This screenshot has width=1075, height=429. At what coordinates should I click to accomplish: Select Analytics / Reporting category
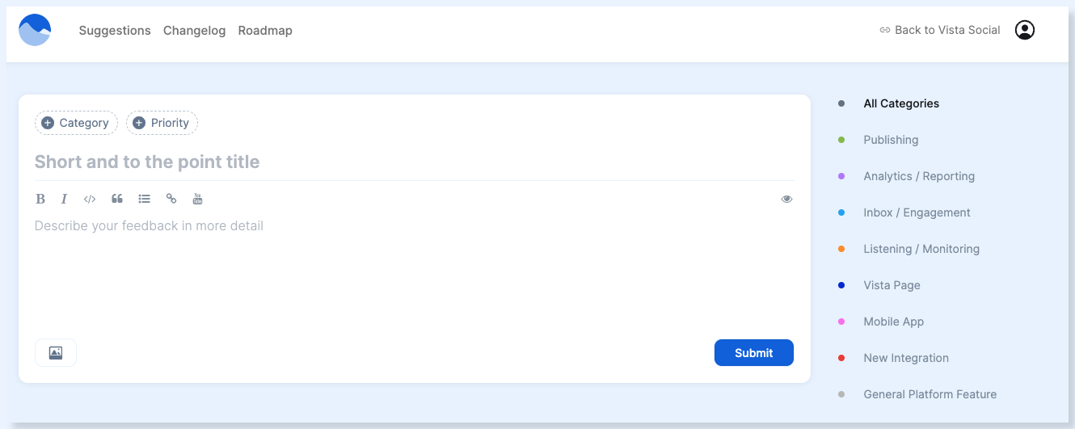pyautogui.click(x=919, y=176)
